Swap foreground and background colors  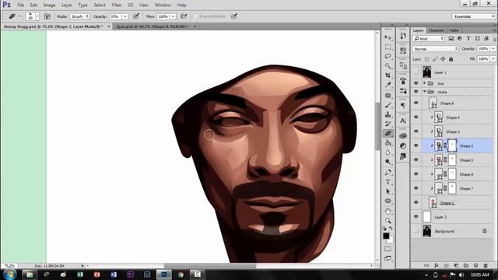point(391,228)
